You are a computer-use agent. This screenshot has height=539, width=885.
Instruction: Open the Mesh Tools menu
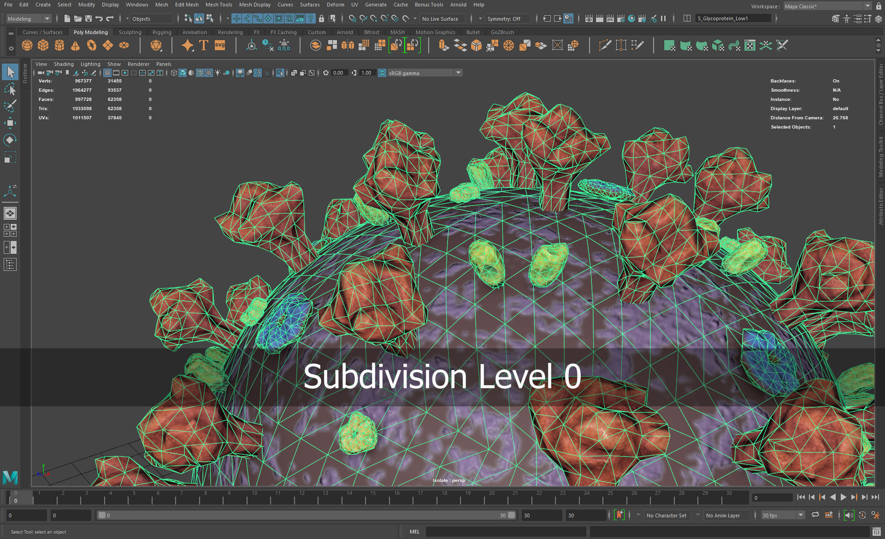click(x=218, y=5)
